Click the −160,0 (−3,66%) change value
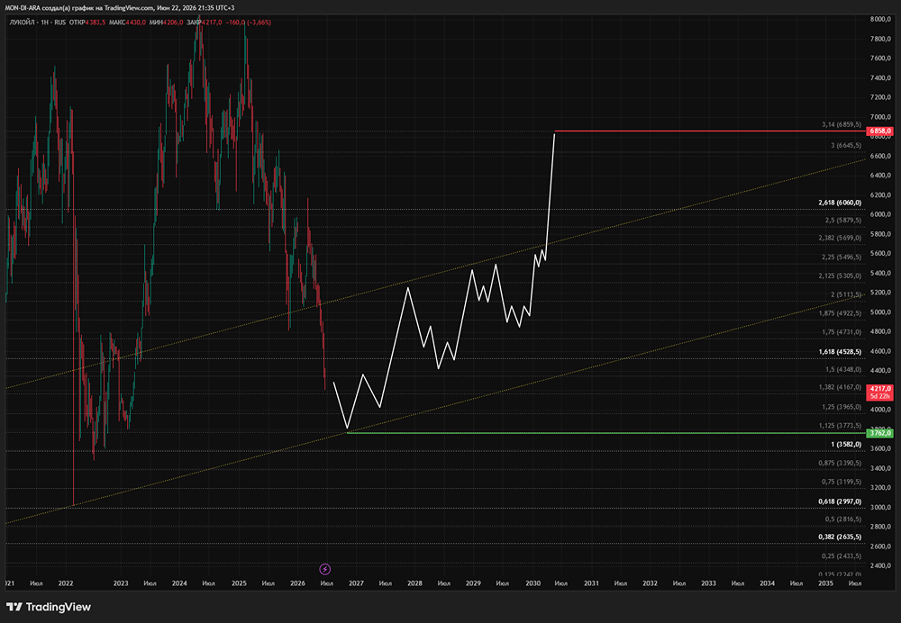Screen dimensions: 901x623 coord(249,23)
